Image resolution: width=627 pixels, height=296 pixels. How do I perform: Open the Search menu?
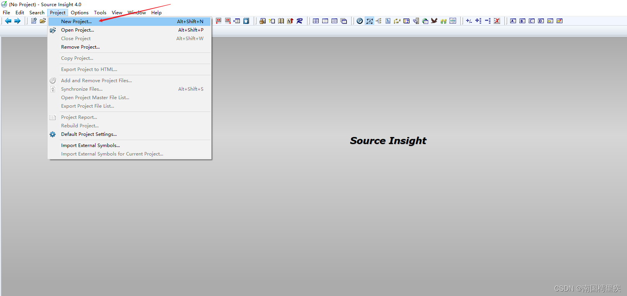click(x=37, y=13)
